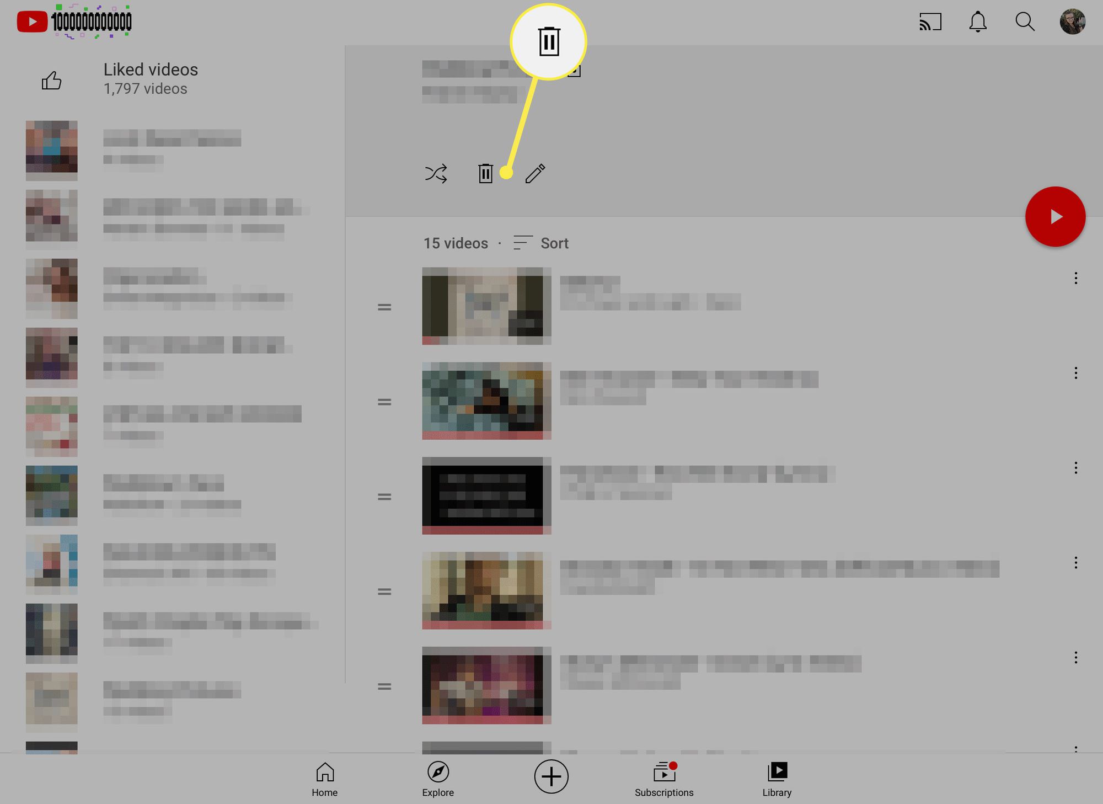Screen dimensions: 1103x804
Task: Open the fifth playlist video thumbnail
Action: (486, 685)
